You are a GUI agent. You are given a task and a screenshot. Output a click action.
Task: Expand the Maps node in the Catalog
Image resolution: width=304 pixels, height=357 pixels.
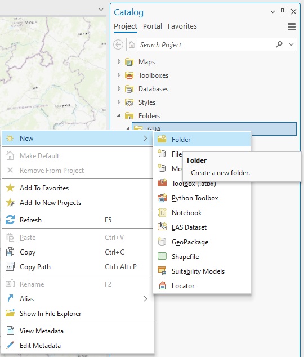point(119,61)
